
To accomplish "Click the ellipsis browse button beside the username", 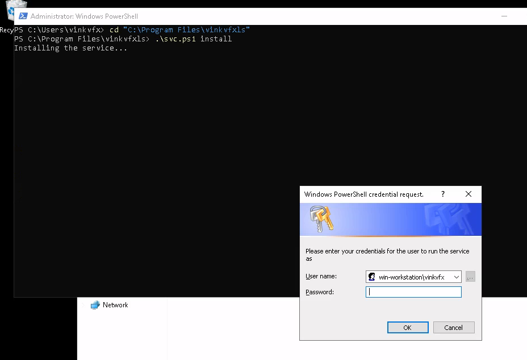I will pos(470,277).
